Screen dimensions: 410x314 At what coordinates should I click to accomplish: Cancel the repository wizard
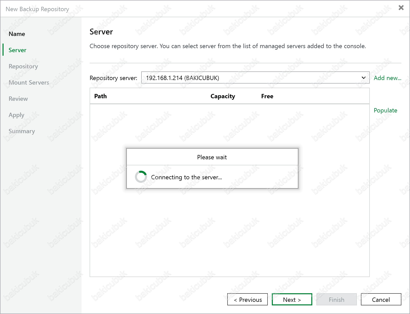(x=381, y=300)
